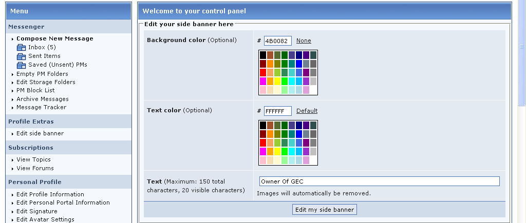
Task: Click the Saved (Unsent) PMs folder icon
Action: coord(21,65)
